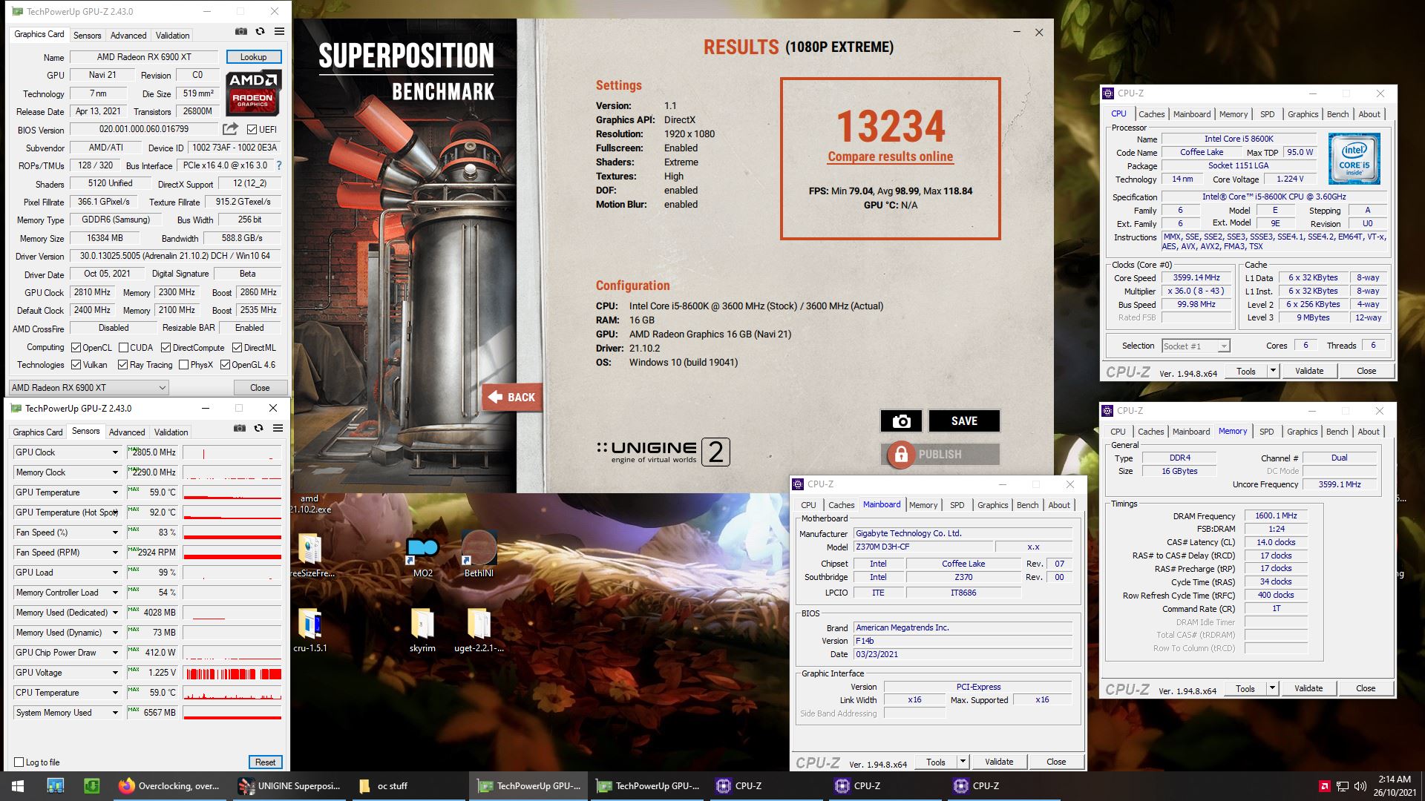Open the amd 21.10.2.exe desktop file
The image size is (1425, 801).
(309, 504)
